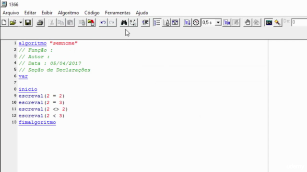Open the replace text tool
Screen dimensions: 307x172
133,22
